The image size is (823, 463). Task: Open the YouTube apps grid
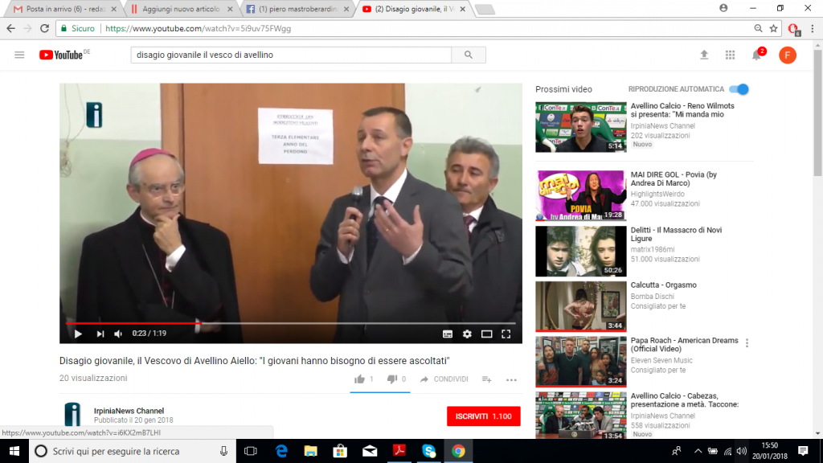coord(730,55)
